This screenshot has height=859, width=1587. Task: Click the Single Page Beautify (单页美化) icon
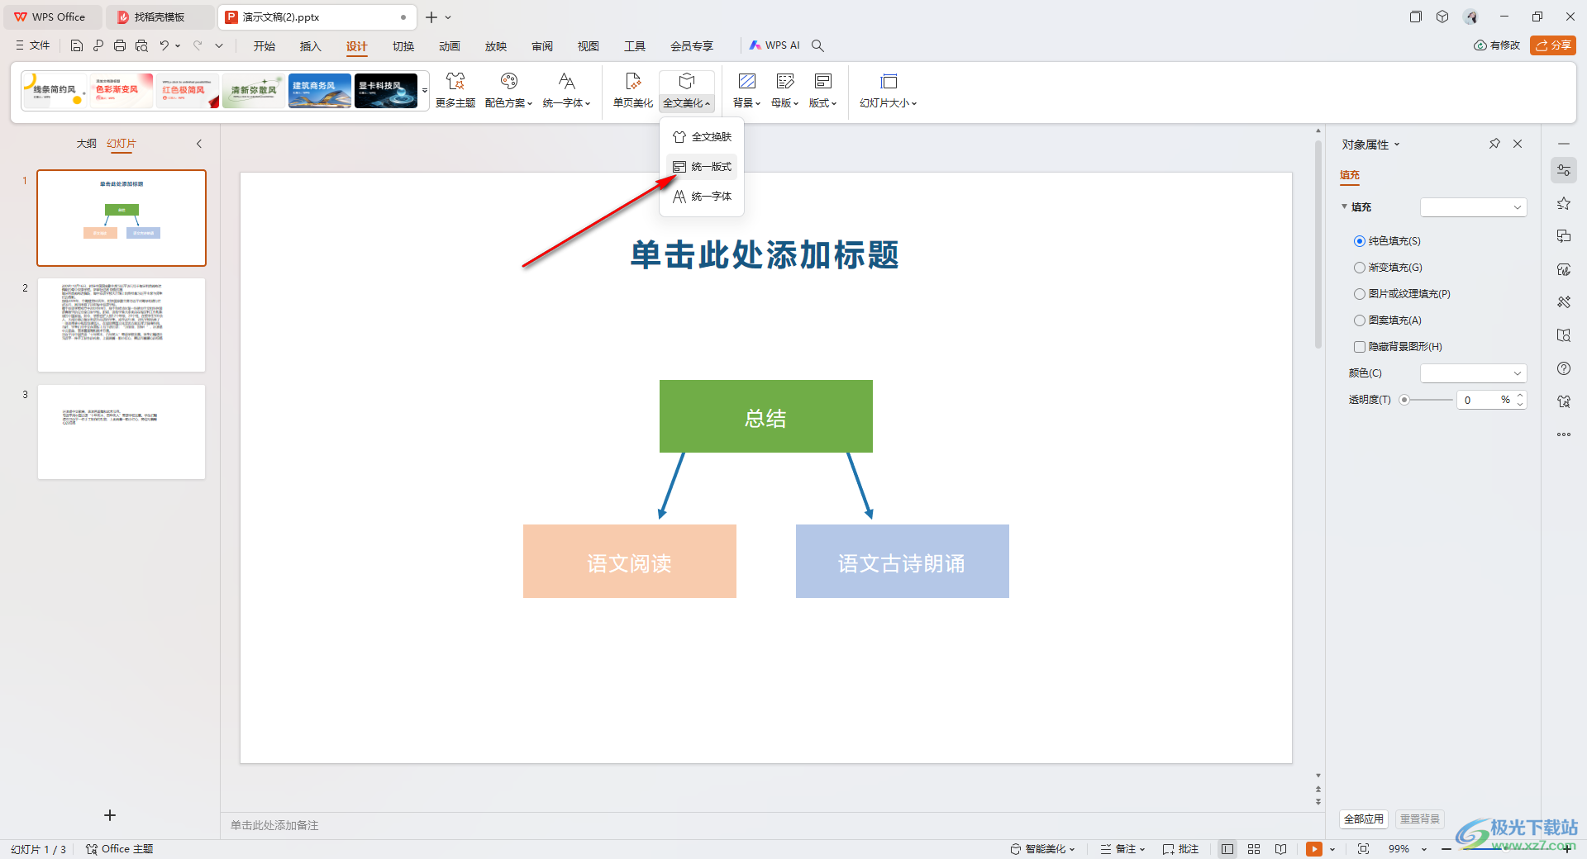click(x=633, y=90)
